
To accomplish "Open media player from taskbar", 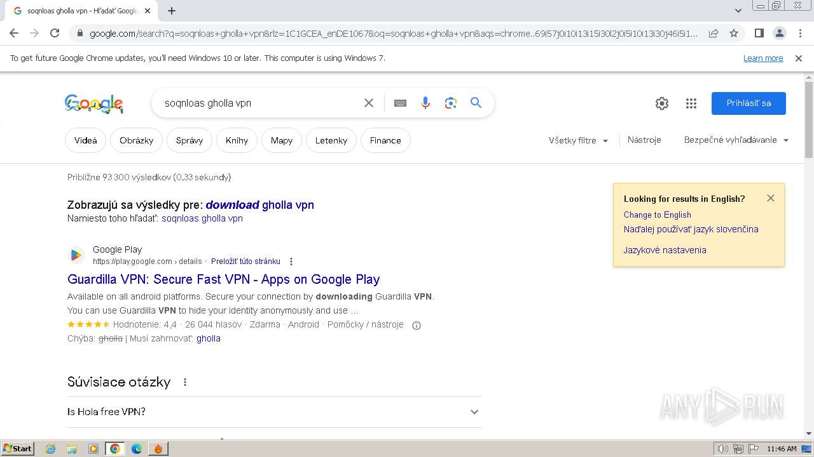I will [93, 449].
